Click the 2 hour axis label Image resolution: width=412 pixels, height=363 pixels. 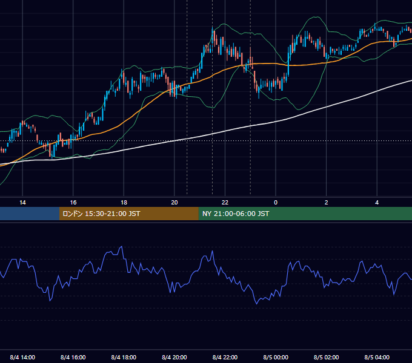tap(327, 203)
